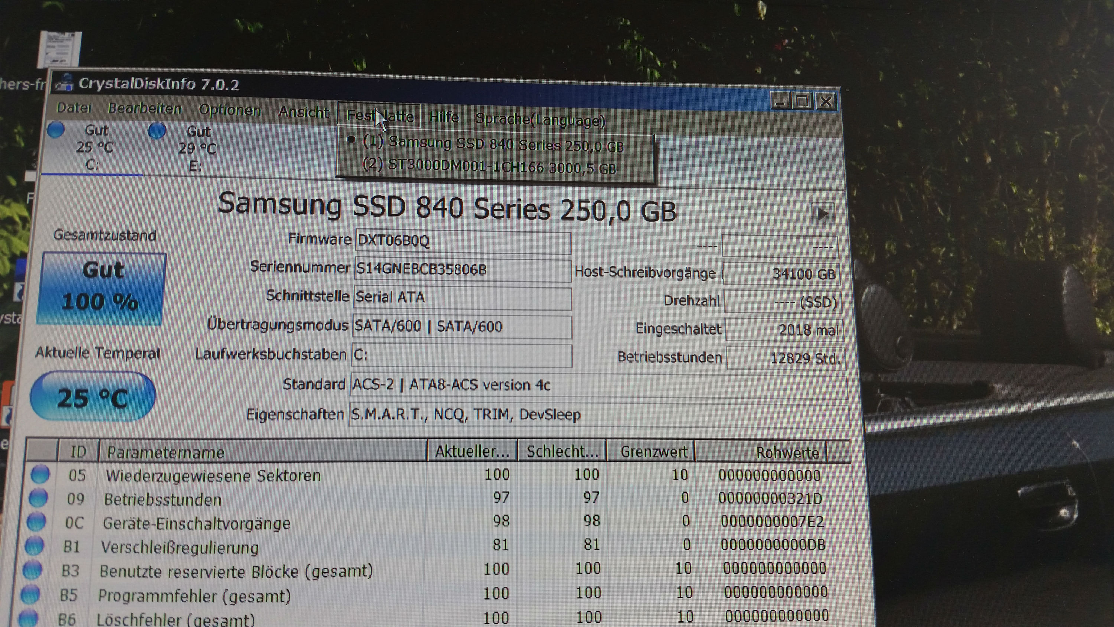Open the Hilfe menu
The image size is (1114, 627).
(444, 117)
